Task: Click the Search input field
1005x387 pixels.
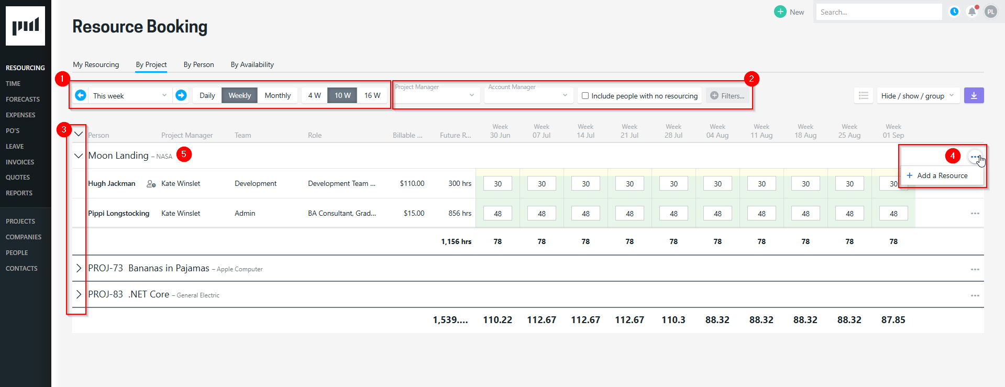Action: [878, 12]
